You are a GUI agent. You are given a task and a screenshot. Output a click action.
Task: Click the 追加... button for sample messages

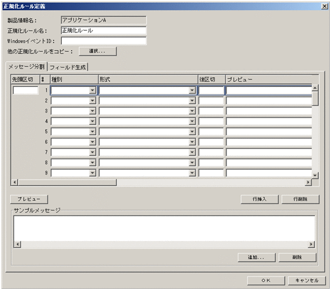[257, 257]
